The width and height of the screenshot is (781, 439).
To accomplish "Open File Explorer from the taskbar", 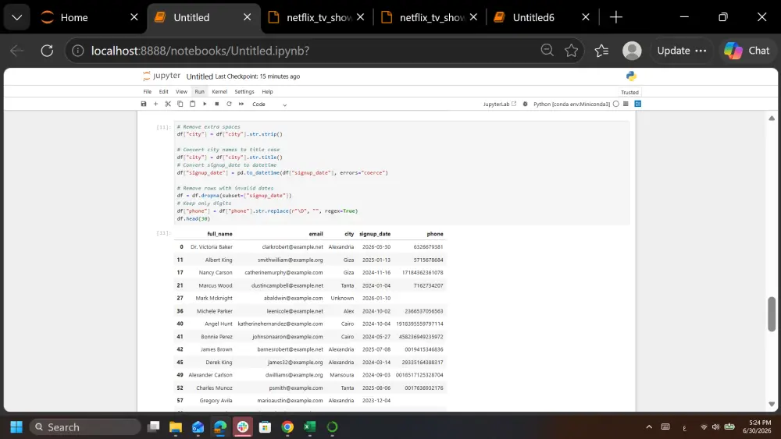I will [x=175, y=427].
